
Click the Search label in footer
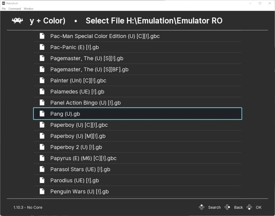(x=214, y=207)
